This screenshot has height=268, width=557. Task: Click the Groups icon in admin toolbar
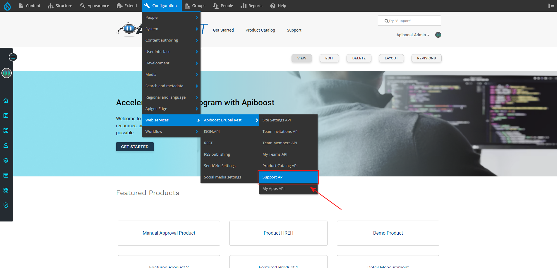(187, 6)
